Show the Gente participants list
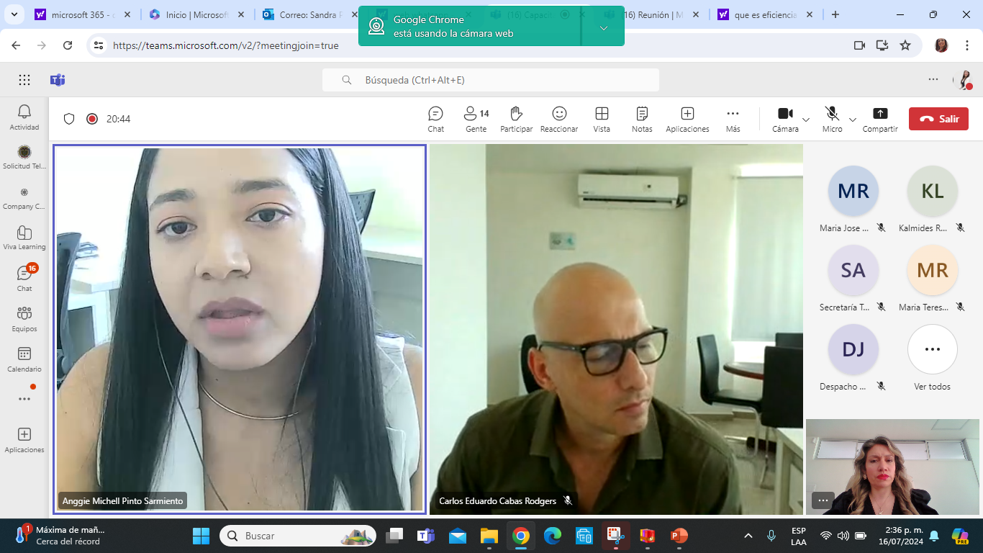983x553 pixels. (x=476, y=120)
